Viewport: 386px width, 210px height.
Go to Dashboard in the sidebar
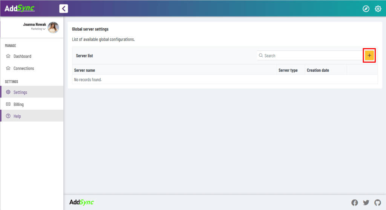22,56
